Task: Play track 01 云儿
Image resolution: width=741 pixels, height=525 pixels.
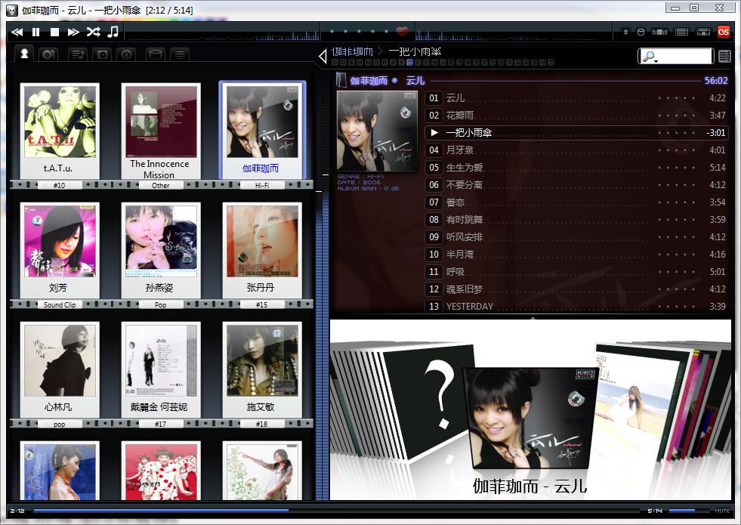Action: click(576, 98)
